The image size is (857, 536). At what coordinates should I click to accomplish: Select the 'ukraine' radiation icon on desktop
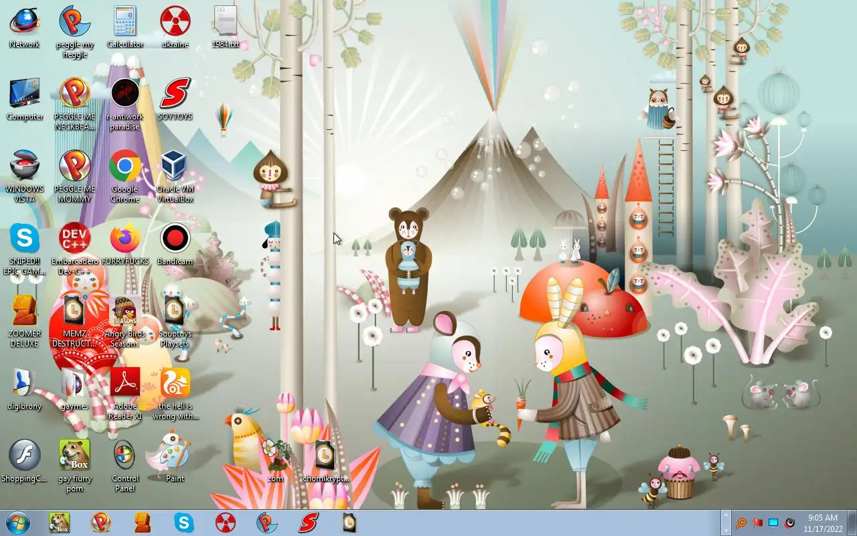175,27
